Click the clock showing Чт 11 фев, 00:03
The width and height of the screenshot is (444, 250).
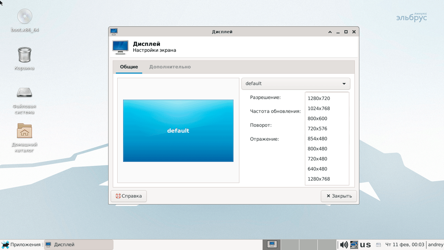(x=405, y=244)
